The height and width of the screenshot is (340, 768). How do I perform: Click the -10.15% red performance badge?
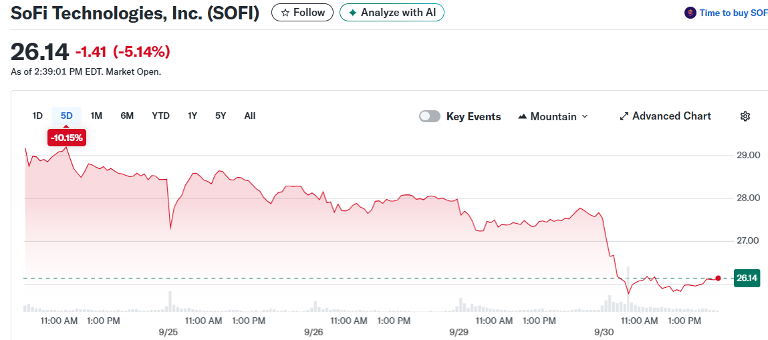[x=67, y=138]
